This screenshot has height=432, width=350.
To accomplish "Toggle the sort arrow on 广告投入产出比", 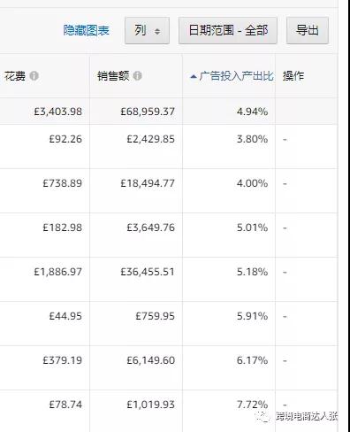I will (194, 77).
